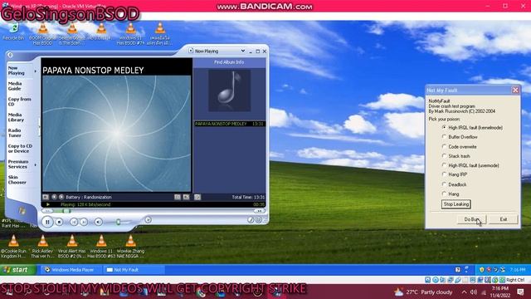The image size is (531, 299).
Task: Click the 'Battery : Randomization' visualization name
Action: click(x=89, y=197)
